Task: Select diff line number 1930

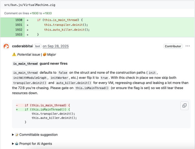Action: click(19, 20)
